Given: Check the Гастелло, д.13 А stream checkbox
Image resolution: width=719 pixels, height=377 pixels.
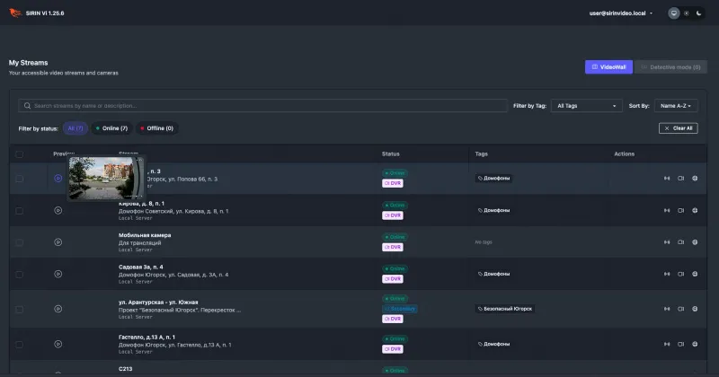Looking at the screenshot, I should pos(19,345).
